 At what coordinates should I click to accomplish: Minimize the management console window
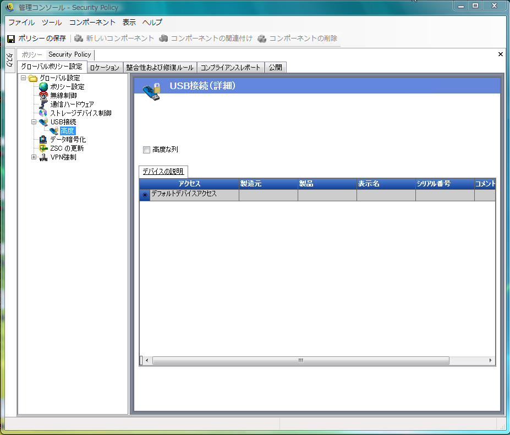click(x=461, y=6)
